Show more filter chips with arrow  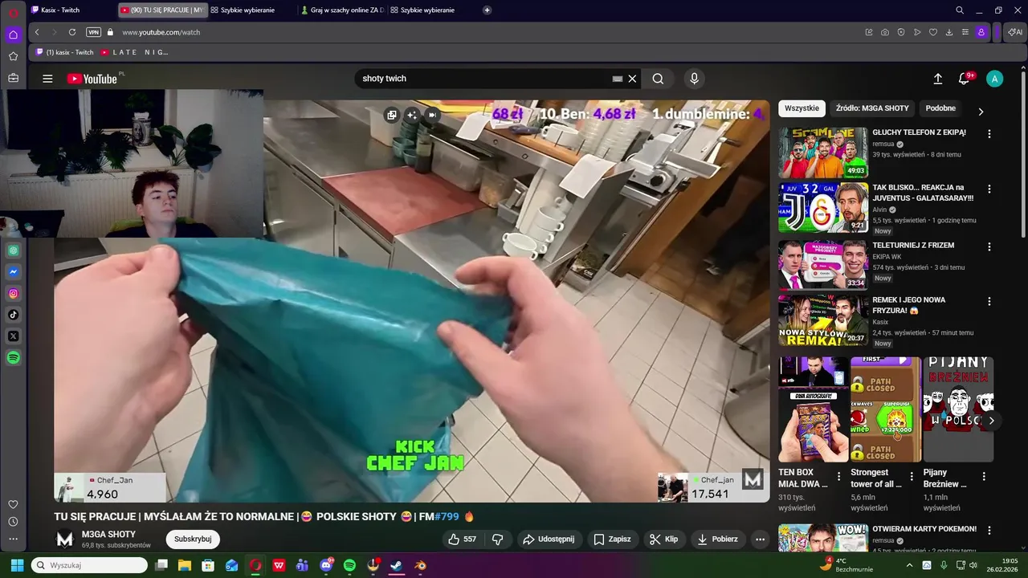coord(980,112)
